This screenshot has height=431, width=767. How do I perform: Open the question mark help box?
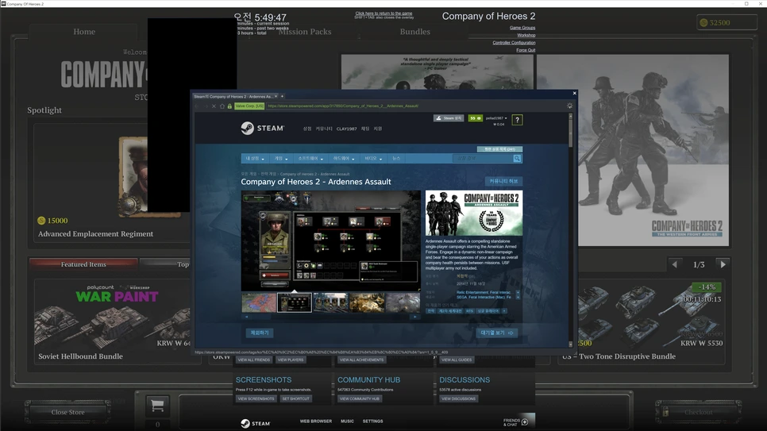(x=517, y=120)
